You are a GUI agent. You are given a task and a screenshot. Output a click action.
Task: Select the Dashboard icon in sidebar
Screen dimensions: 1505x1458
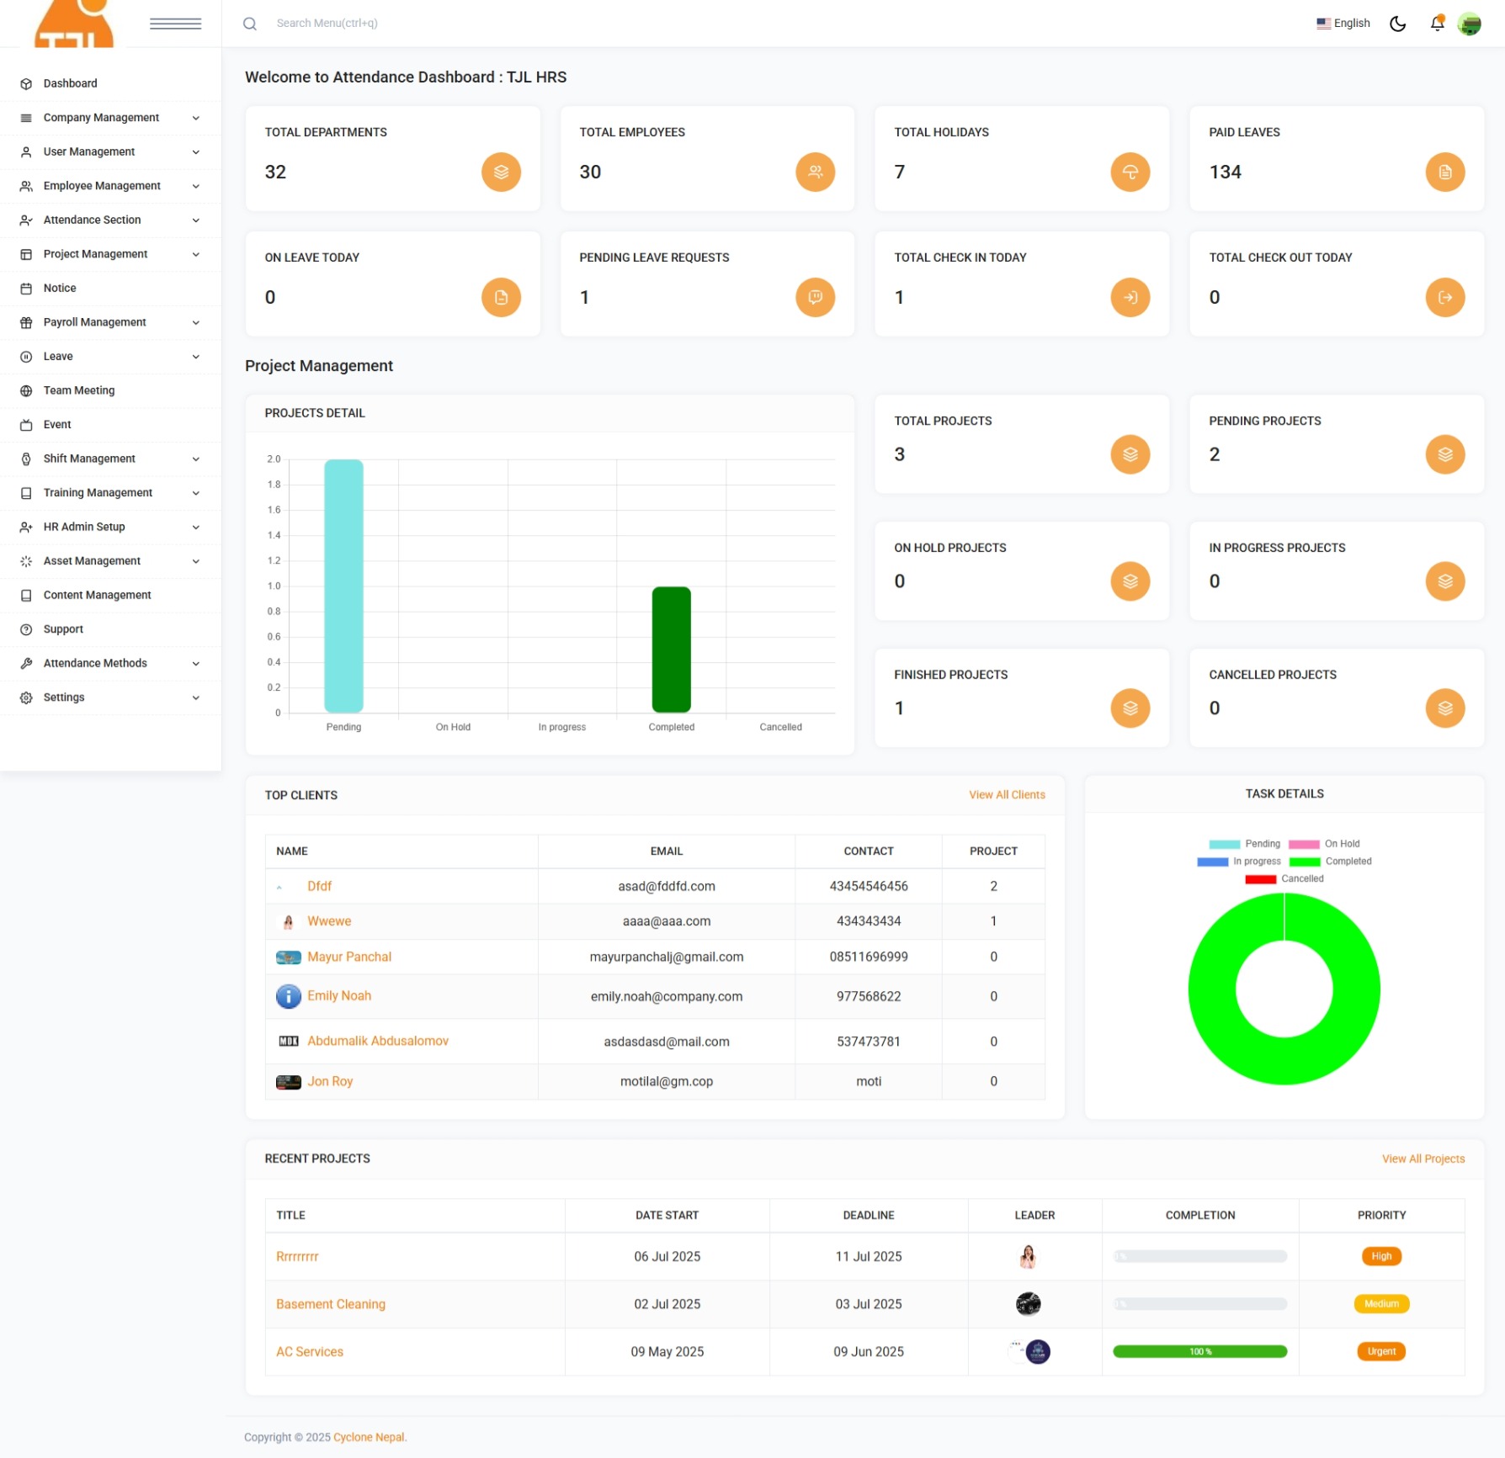24,83
